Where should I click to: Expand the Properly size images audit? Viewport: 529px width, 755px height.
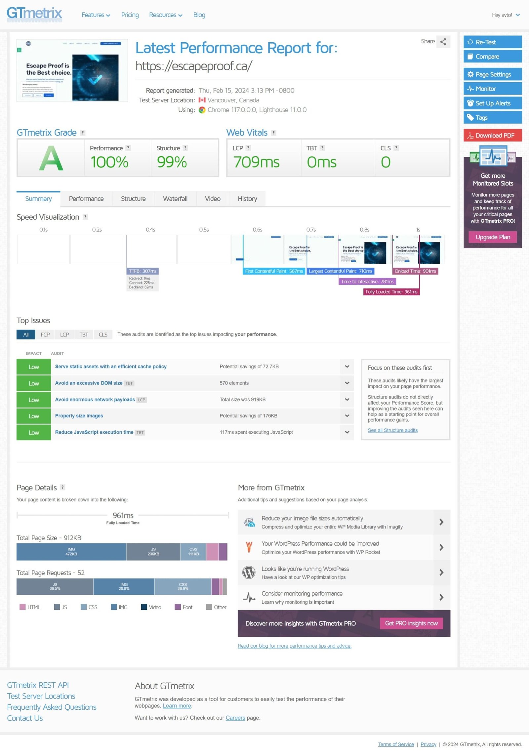tap(347, 416)
